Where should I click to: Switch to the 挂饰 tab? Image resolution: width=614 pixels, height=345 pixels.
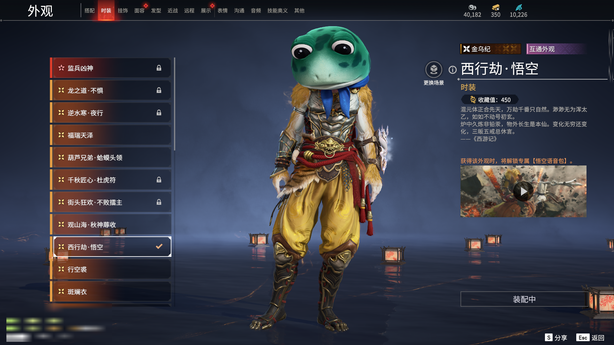pyautogui.click(x=123, y=11)
